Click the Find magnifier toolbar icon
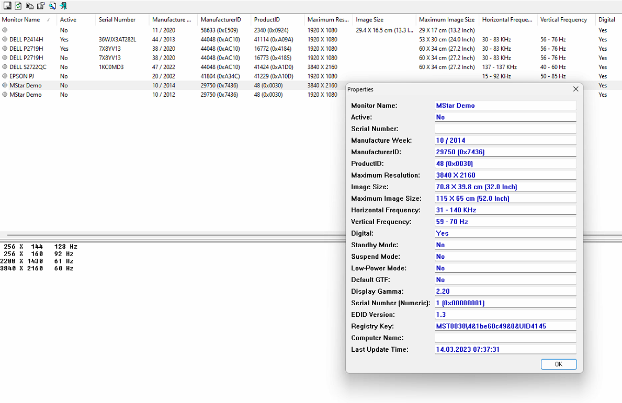This screenshot has height=403, width=622. coord(52,6)
